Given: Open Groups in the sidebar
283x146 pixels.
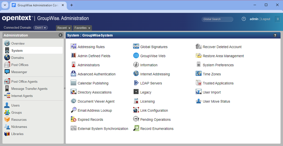Looking at the screenshot, I should click(33, 112).
